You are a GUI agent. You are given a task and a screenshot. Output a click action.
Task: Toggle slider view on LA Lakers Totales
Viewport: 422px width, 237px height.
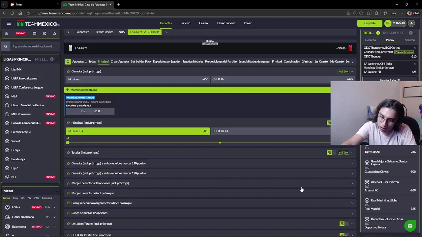[x=347, y=224]
